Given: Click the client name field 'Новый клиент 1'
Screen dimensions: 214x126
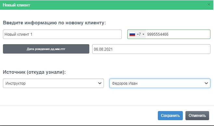Looking at the screenshot, I should pyautogui.click(x=62, y=34).
